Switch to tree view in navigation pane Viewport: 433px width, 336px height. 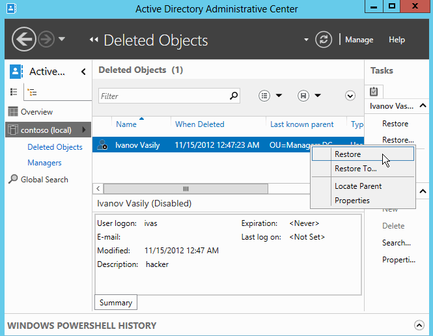click(x=32, y=92)
